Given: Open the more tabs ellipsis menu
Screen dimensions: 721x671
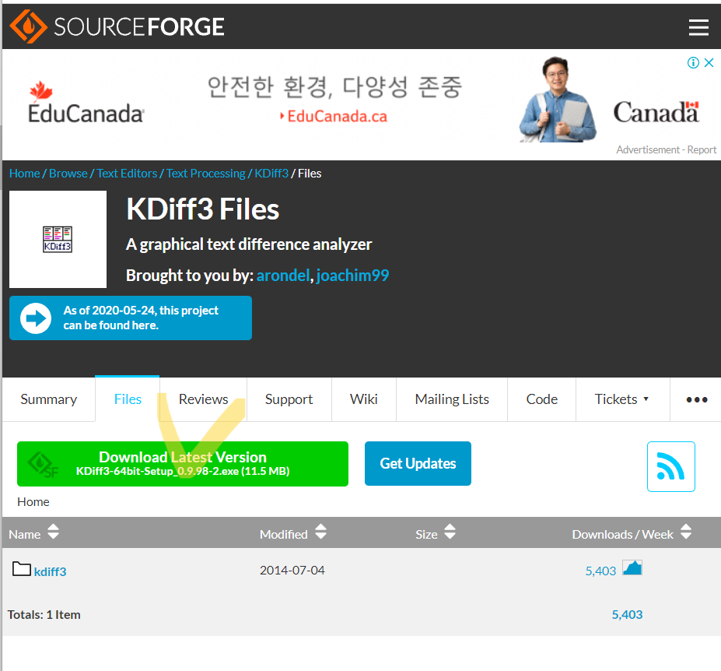Looking at the screenshot, I should 697,399.
